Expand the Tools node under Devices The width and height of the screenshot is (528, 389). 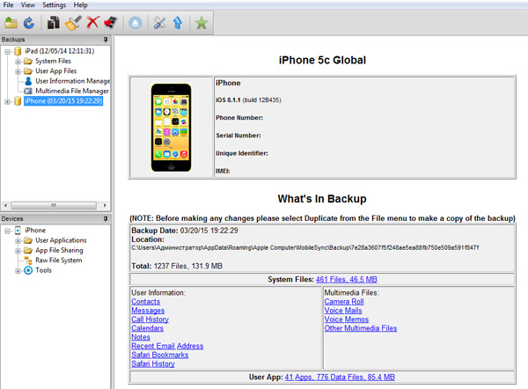coord(18,270)
